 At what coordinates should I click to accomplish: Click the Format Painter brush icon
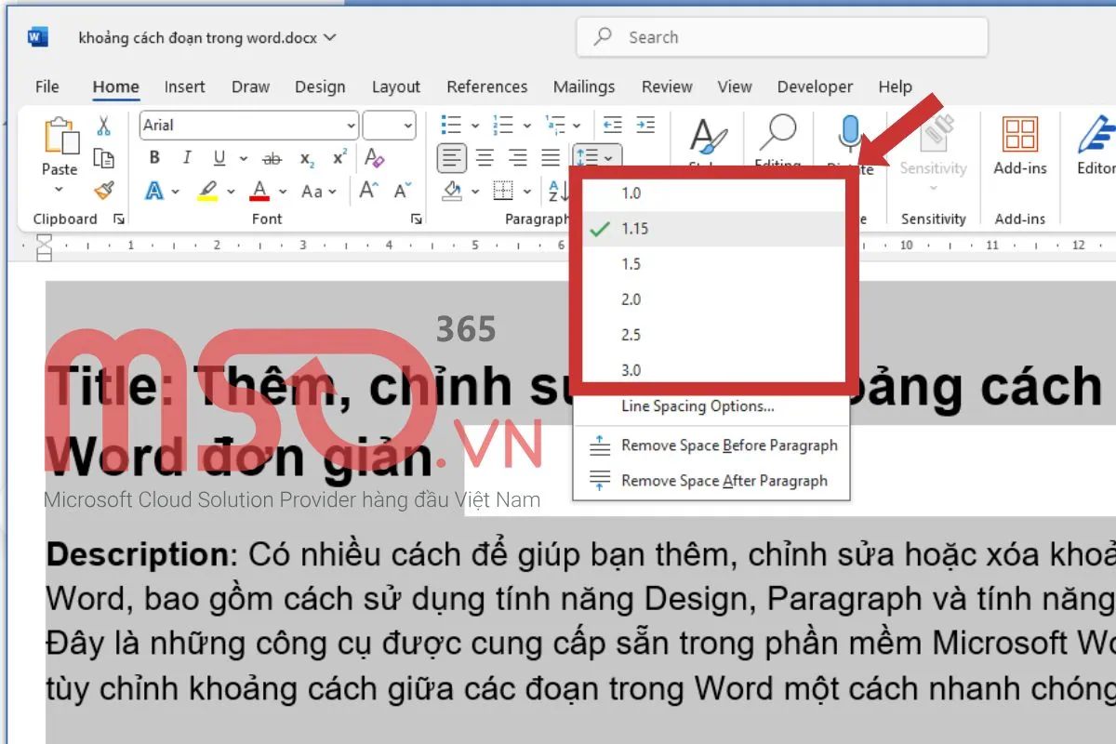click(x=103, y=191)
